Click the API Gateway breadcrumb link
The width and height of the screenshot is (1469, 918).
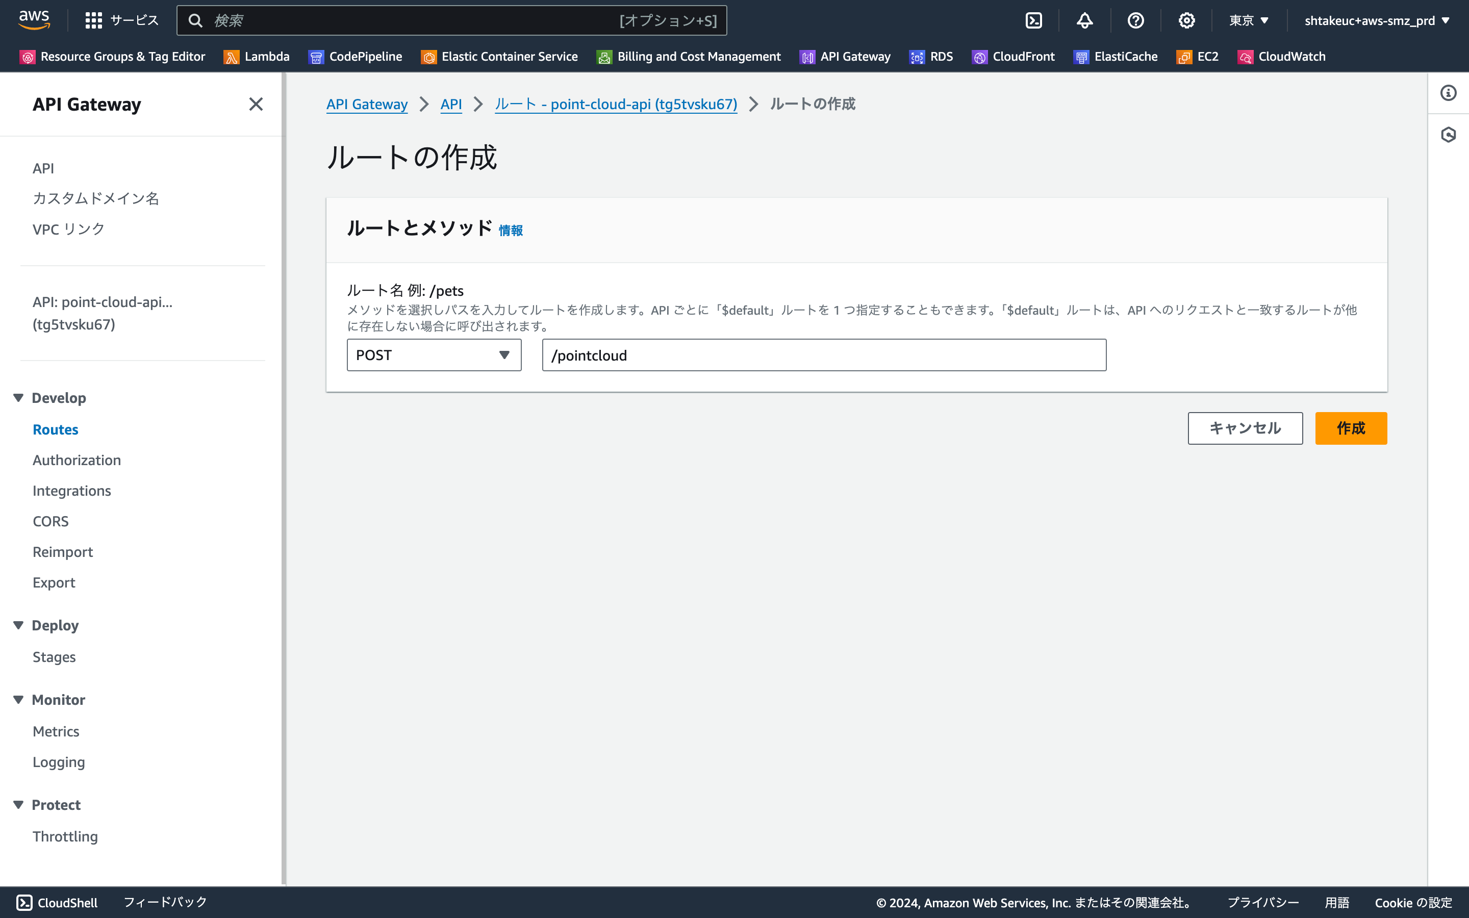pyautogui.click(x=367, y=105)
